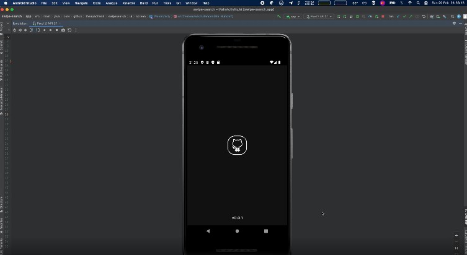467x255 pixels.
Task: Open macOS Control Center icon
Action: (x=426, y=3)
